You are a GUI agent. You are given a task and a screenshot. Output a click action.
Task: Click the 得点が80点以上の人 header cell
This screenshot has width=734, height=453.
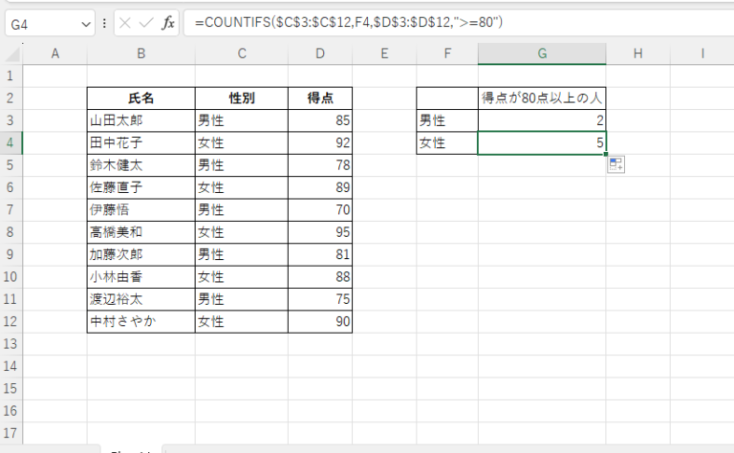[541, 97]
